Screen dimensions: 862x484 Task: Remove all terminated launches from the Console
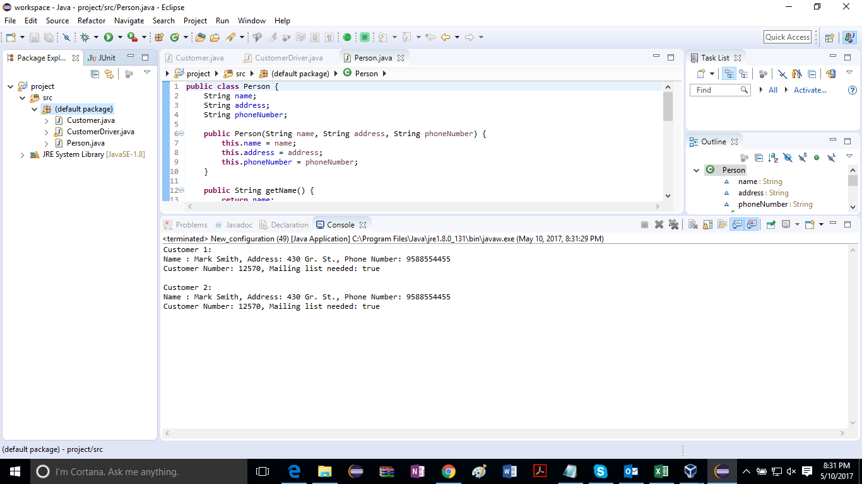click(x=673, y=224)
